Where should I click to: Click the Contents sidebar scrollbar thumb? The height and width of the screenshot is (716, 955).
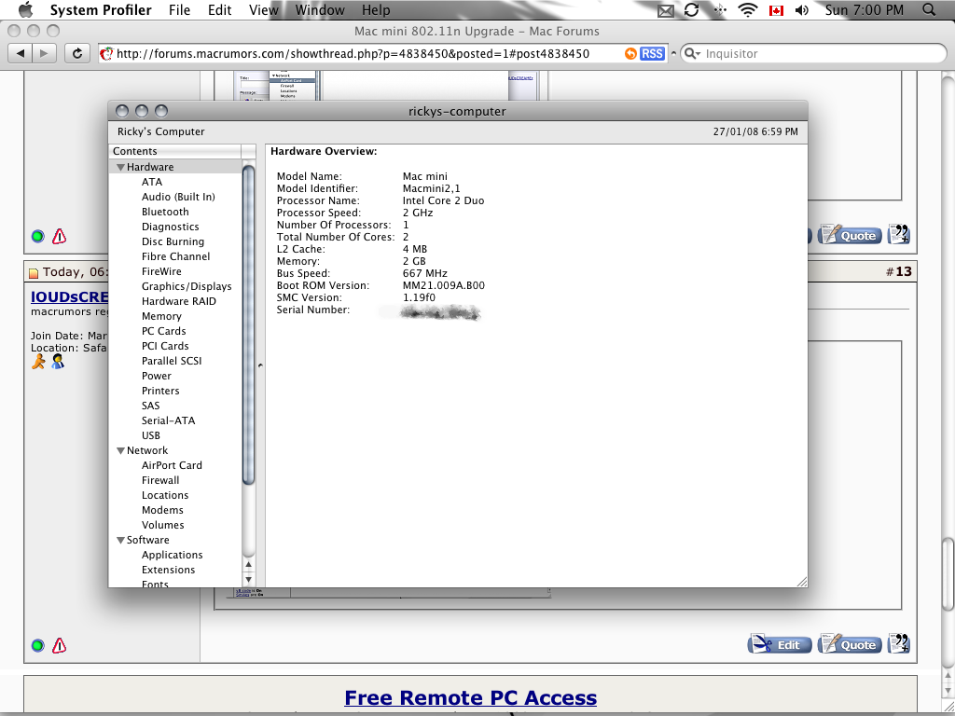pos(248,324)
